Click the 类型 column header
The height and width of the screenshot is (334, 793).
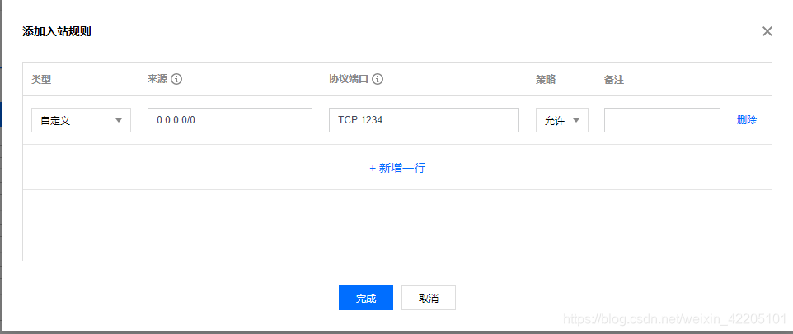point(41,79)
